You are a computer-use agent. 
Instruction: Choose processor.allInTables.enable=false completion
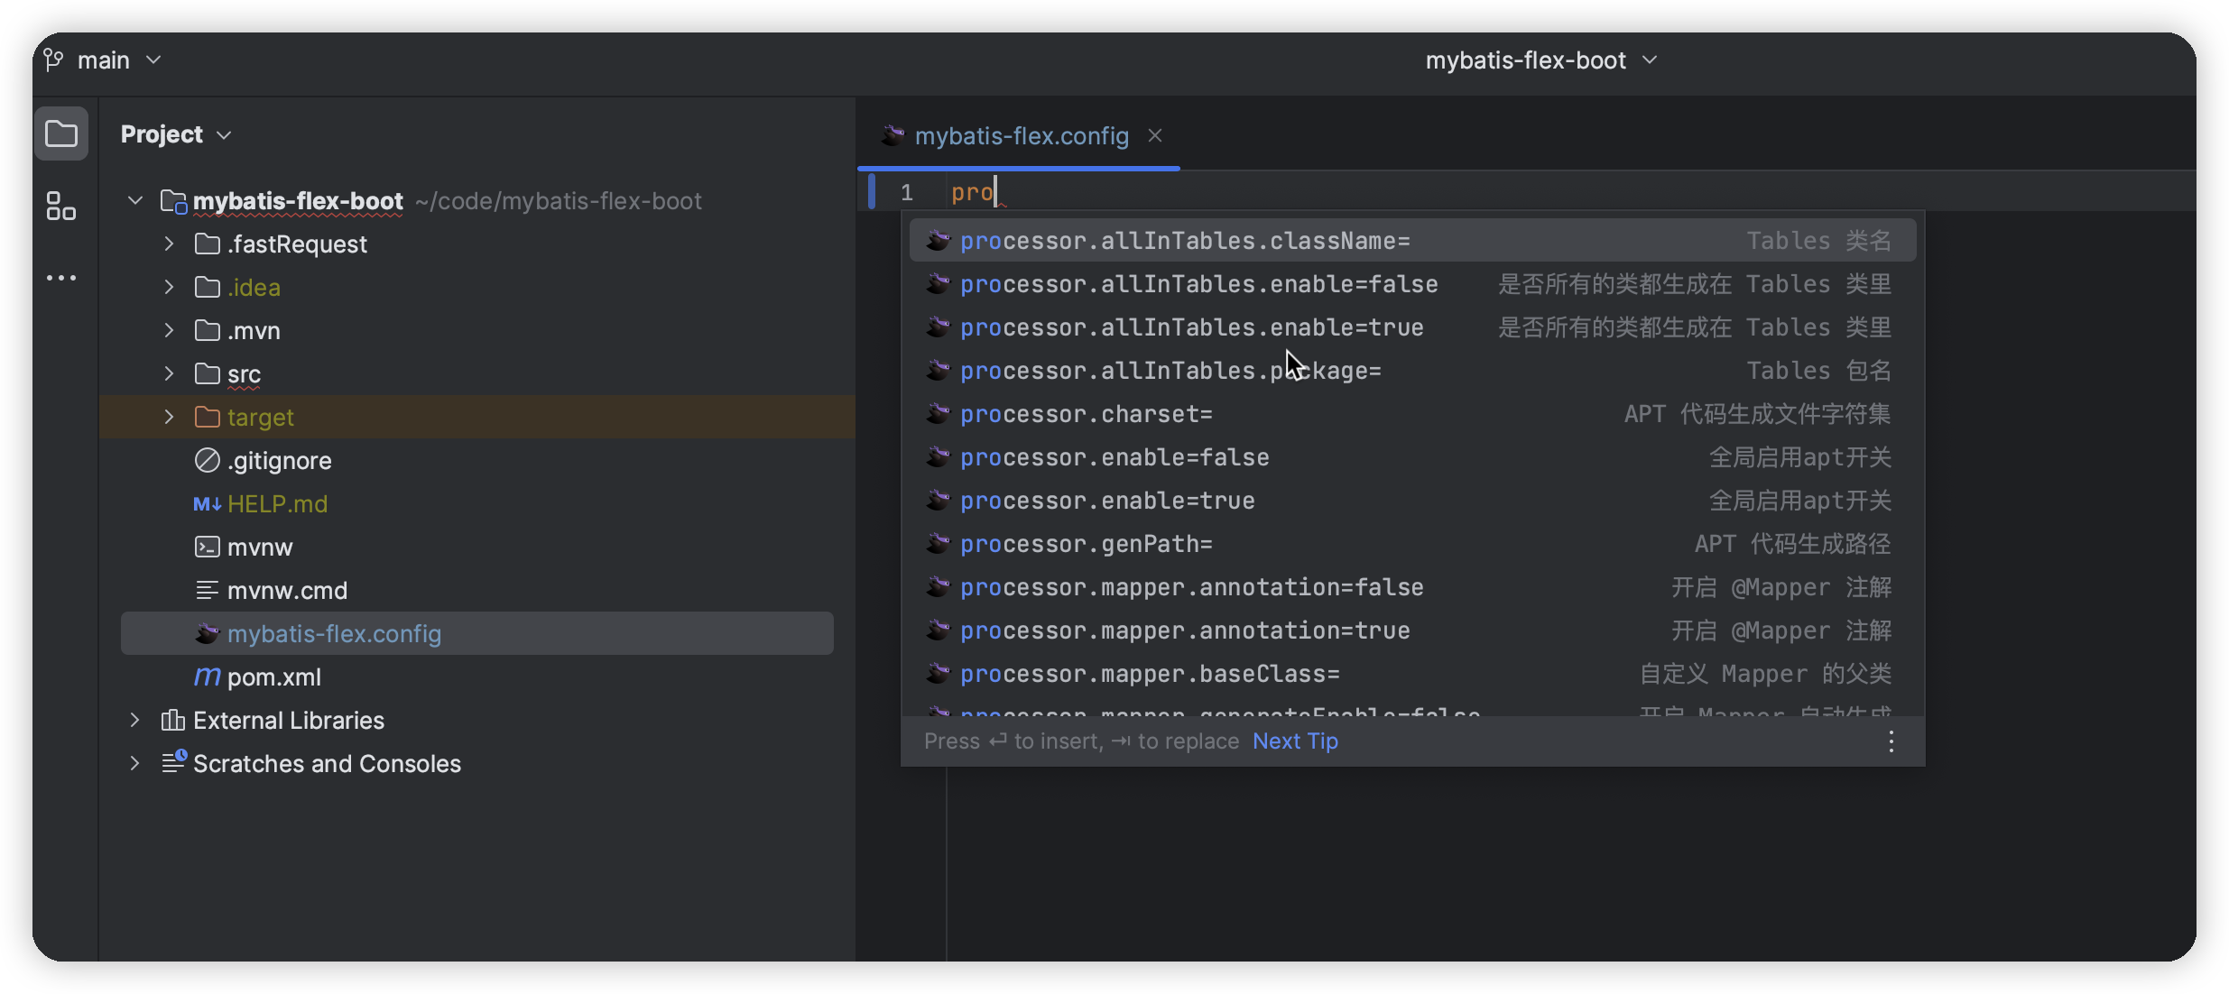(x=1412, y=284)
